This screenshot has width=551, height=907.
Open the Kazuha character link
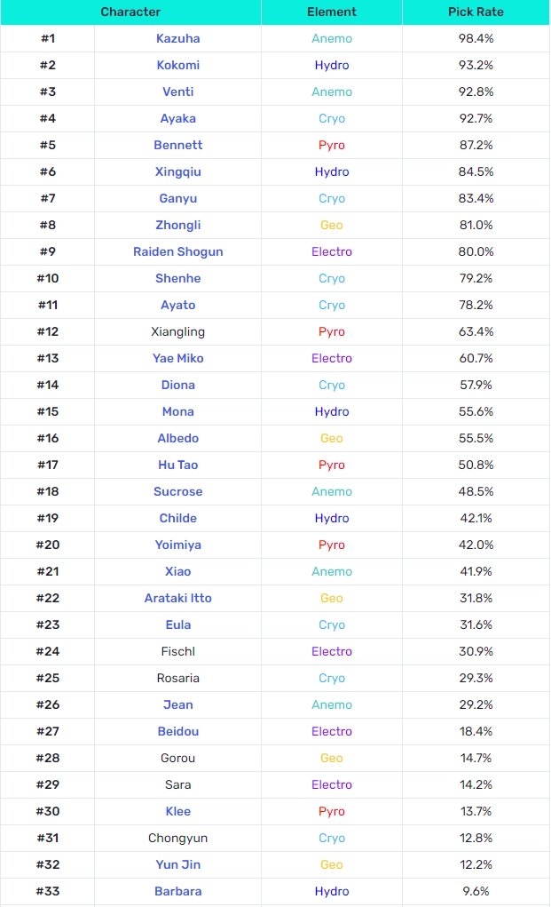177,38
